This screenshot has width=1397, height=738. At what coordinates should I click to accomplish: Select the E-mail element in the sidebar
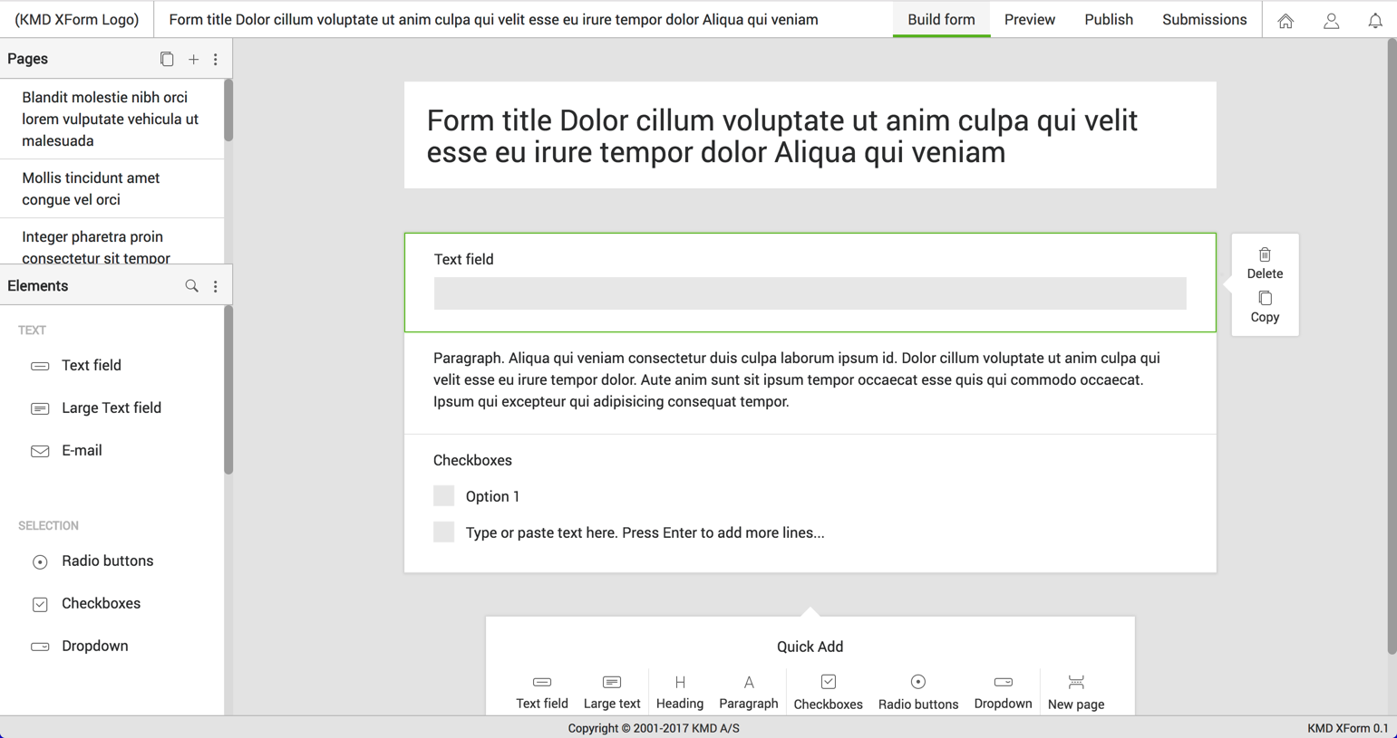pos(80,450)
